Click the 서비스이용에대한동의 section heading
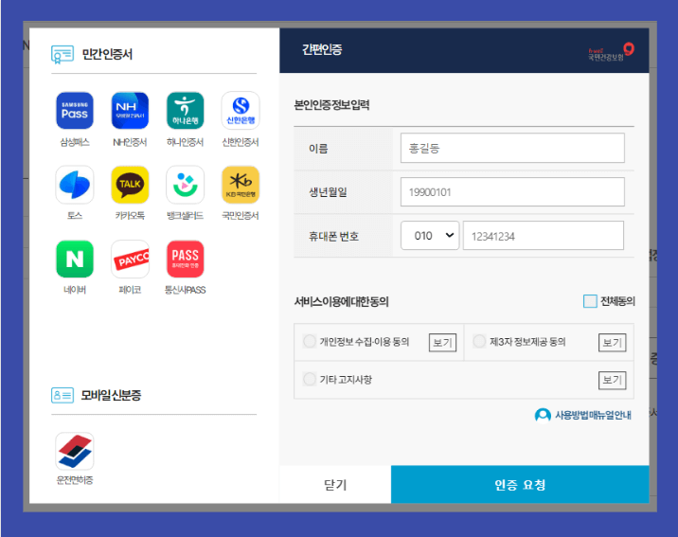 pyautogui.click(x=342, y=302)
